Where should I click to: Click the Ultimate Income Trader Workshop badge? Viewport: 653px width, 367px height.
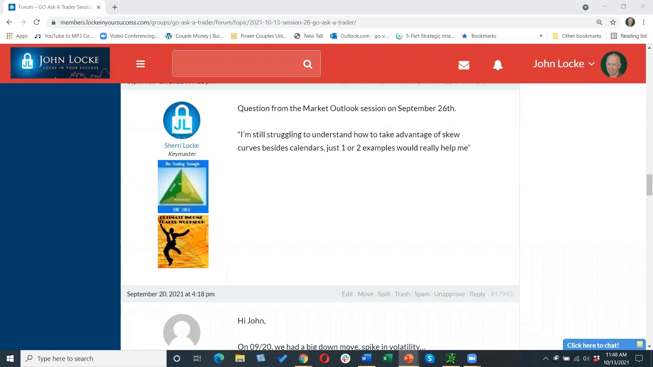183,242
